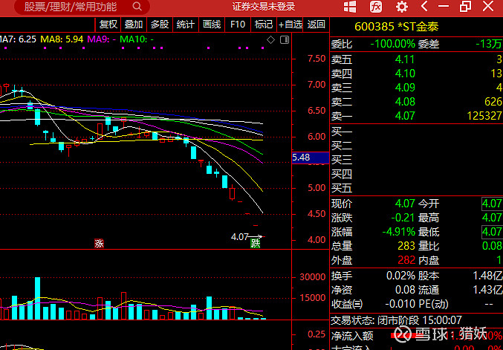Click the 涨 marker below the chart
Viewport: 503px width, 350px height.
98,243
